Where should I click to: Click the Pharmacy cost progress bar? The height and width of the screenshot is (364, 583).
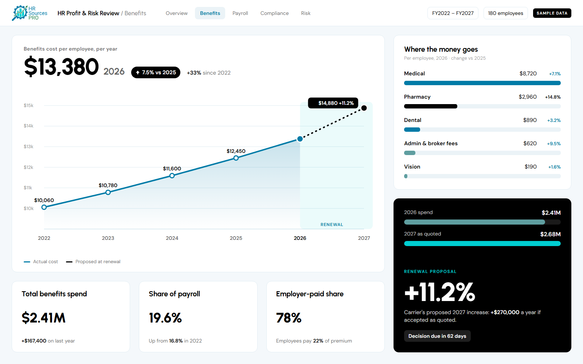(x=482, y=106)
